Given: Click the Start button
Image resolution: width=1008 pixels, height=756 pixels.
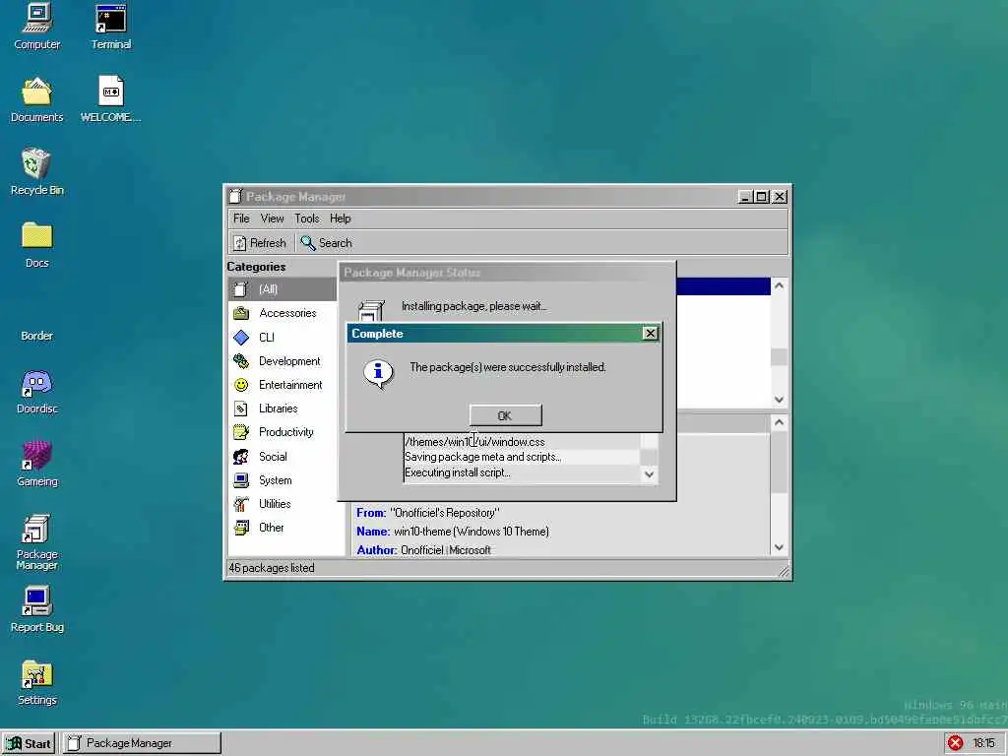Looking at the screenshot, I should [x=29, y=743].
